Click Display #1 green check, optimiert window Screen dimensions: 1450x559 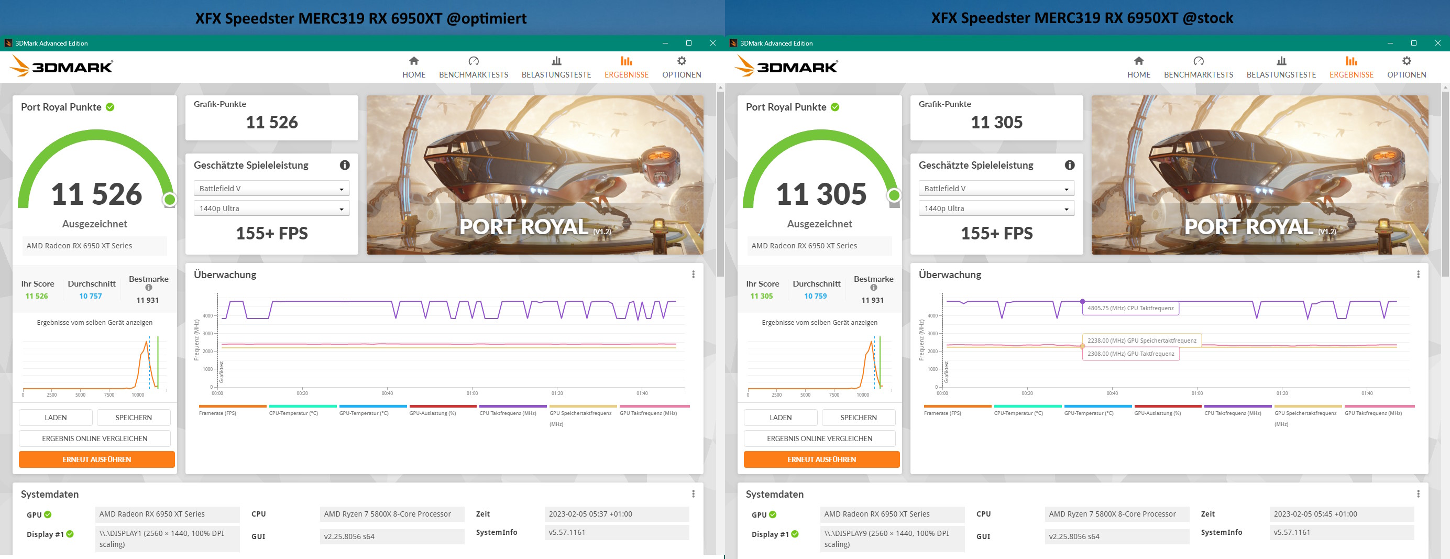pyautogui.click(x=70, y=534)
